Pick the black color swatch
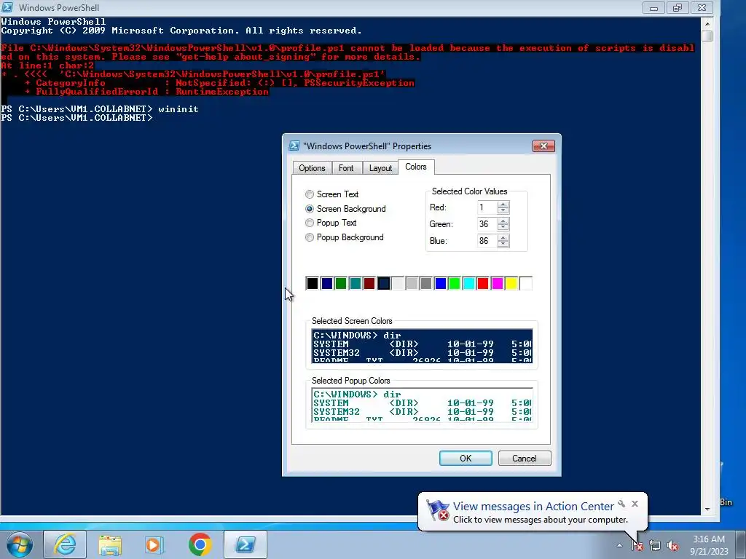746x559 pixels. coord(312,284)
